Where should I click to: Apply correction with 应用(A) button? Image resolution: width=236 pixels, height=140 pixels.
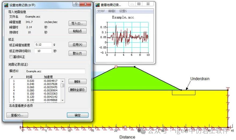coord(78,45)
